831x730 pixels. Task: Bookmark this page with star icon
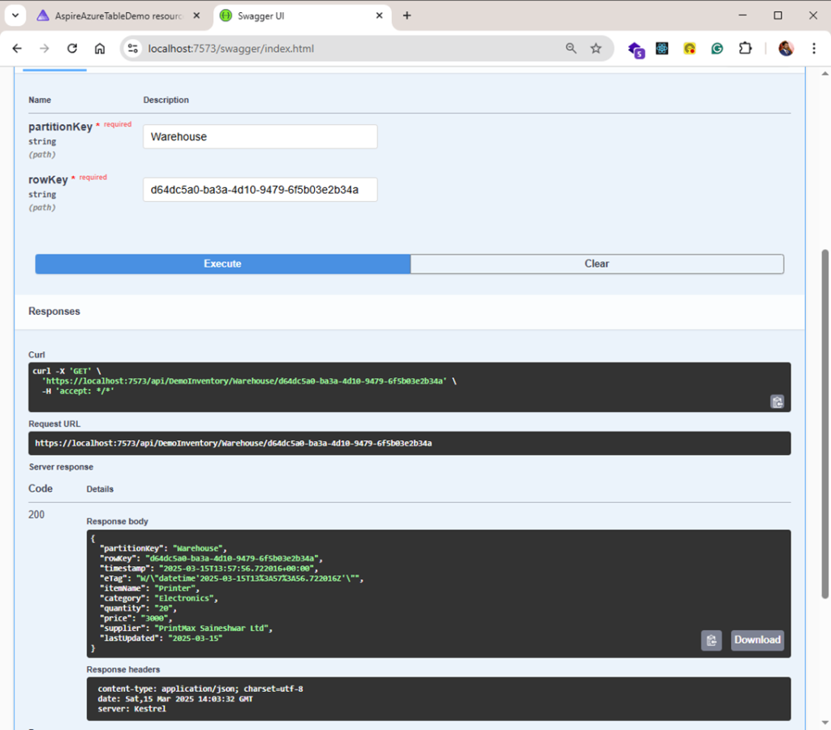596,49
